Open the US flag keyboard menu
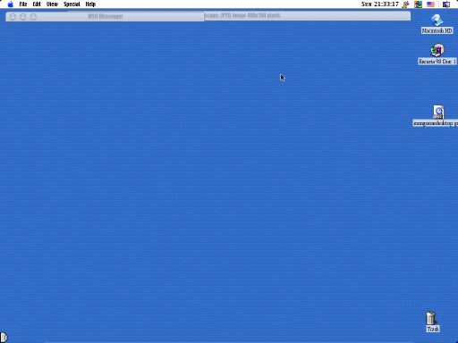Screen dimensions: 458x343 [430, 4]
